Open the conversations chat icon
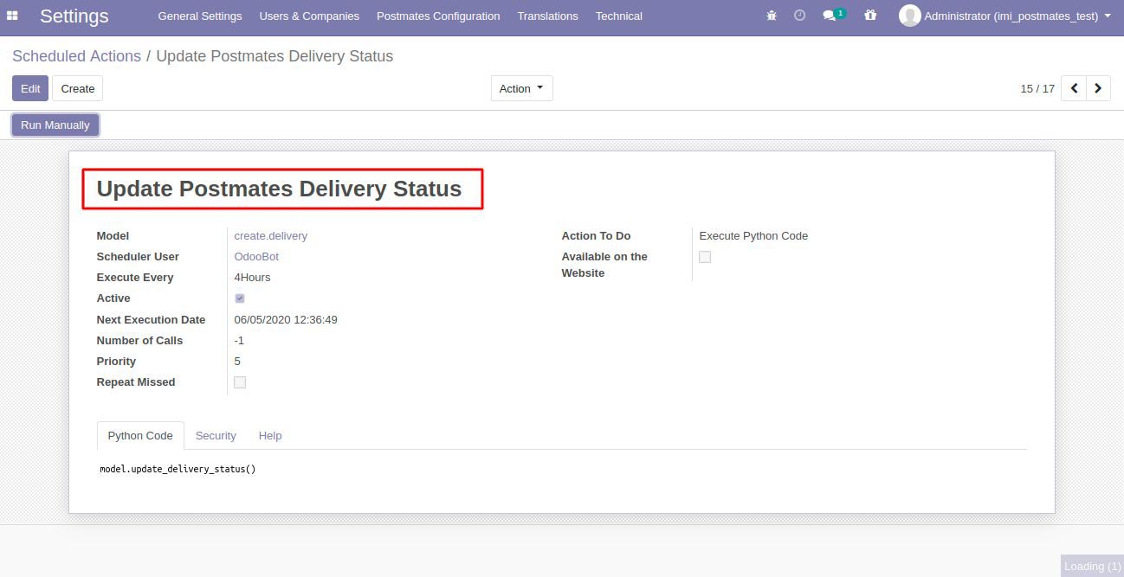This screenshot has height=577, width=1124. (830, 16)
